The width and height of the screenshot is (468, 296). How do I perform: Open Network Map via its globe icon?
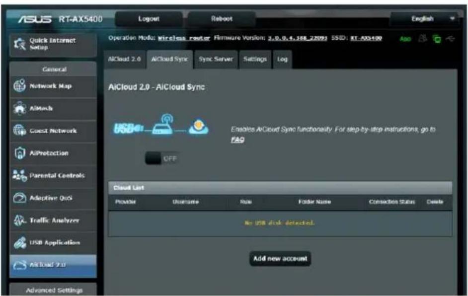coord(20,85)
